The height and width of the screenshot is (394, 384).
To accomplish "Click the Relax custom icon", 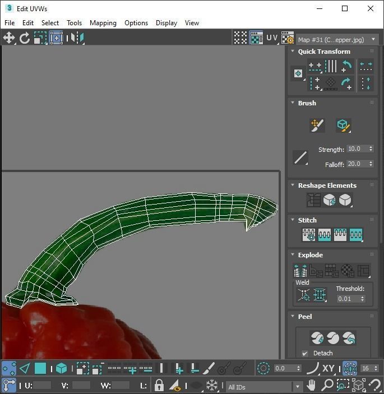I will [x=345, y=200].
